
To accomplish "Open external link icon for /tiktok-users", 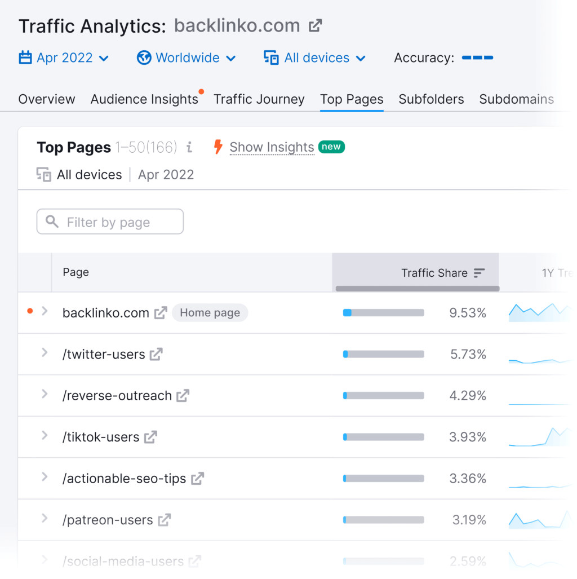I will (x=150, y=437).
